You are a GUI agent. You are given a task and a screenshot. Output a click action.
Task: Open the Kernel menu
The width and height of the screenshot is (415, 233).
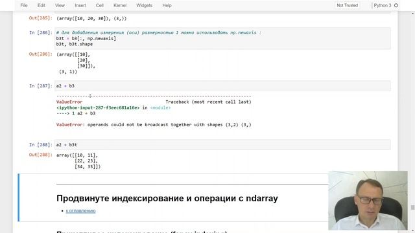[x=120, y=5]
